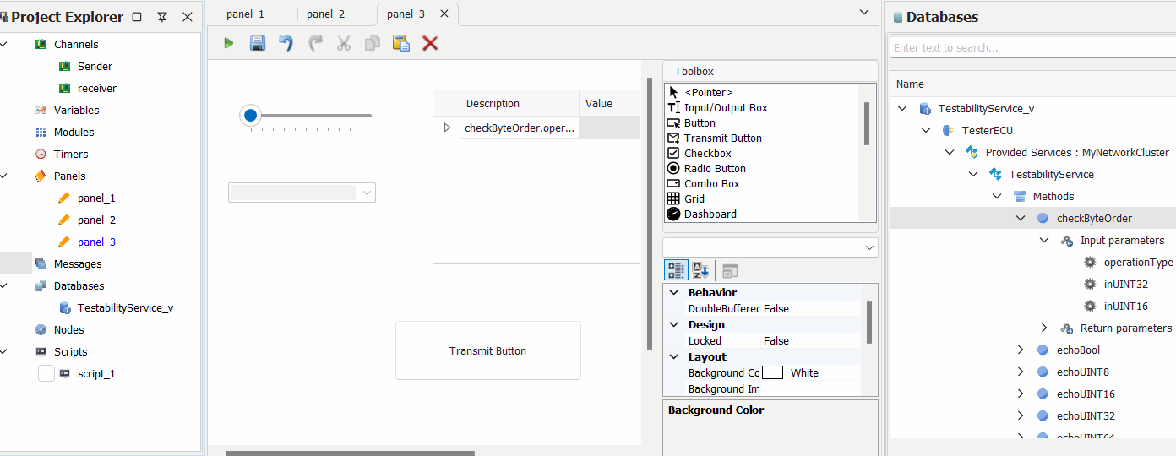Close the panel_3 tab
This screenshot has height=456, width=1176.
click(444, 14)
